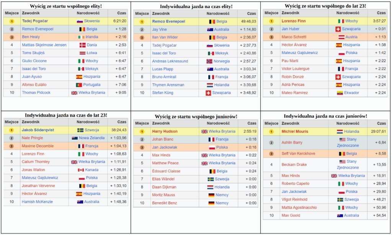This screenshot has width=392, height=235.
Task: Open the Jakob Söderqvist rider link
Action: click(x=38, y=130)
